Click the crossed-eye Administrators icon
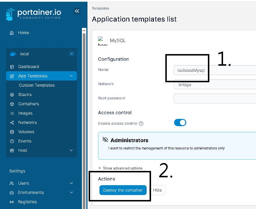The width and height of the screenshot is (256, 209). (105, 140)
